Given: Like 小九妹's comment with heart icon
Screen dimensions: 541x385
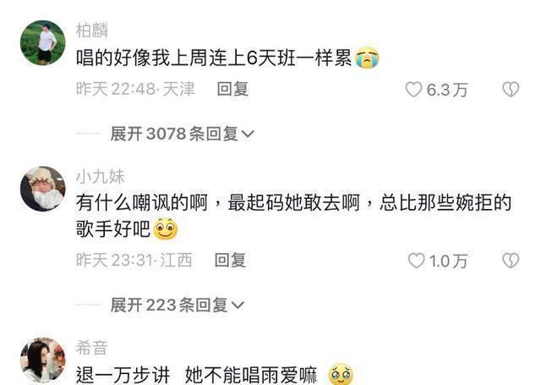Looking at the screenshot, I should point(416,261).
